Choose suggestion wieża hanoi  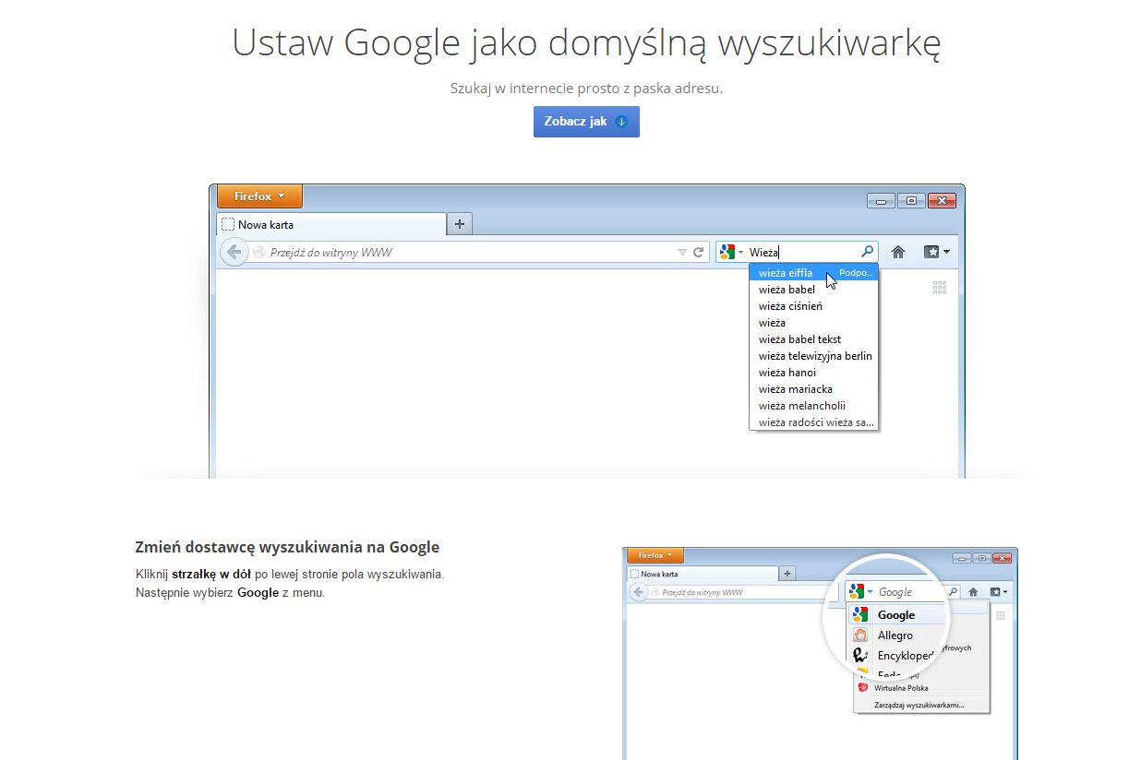pyautogui.click(x=812, y=373)
